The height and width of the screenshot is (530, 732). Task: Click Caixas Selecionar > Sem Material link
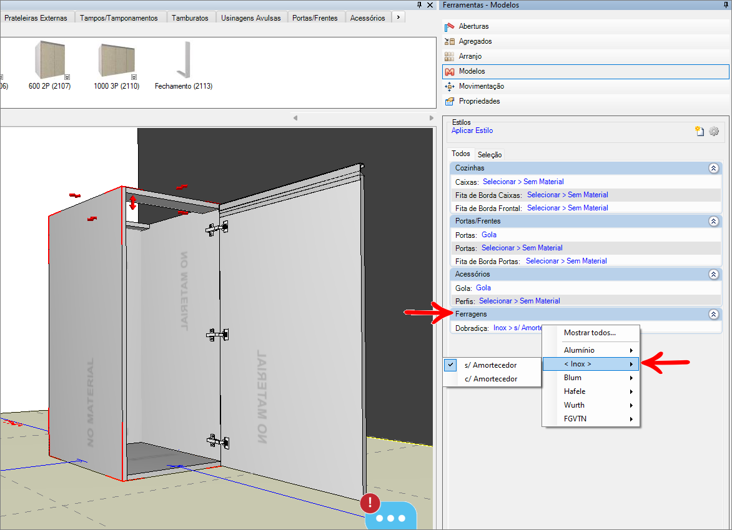tap(523, 182)
